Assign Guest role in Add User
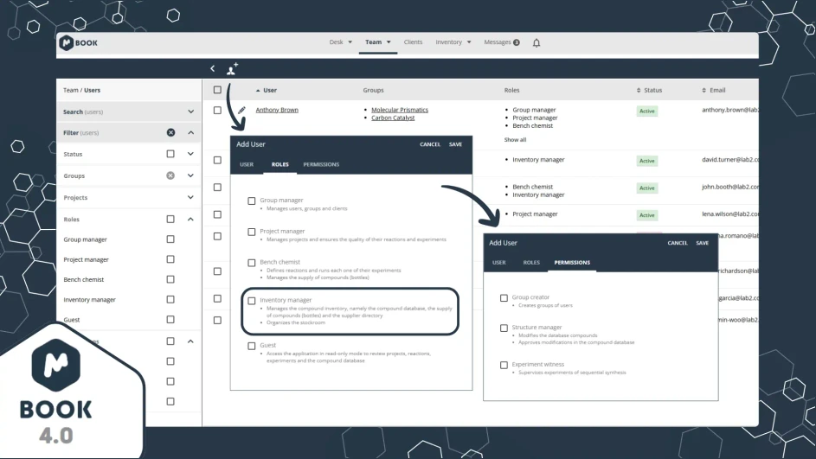This screenshot has width=816, height=459. tap(251, 347)
